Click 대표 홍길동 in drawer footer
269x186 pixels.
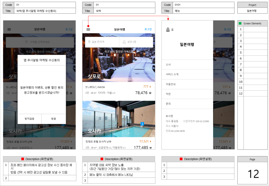172,121
